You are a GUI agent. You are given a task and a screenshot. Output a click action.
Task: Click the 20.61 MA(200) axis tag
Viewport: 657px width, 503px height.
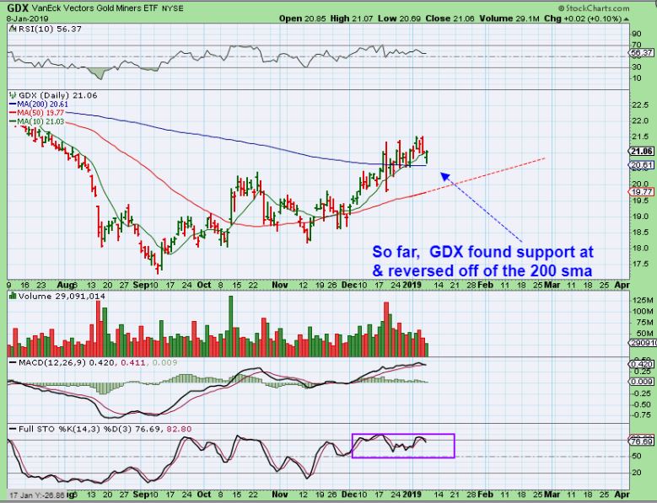coord(642,165)
